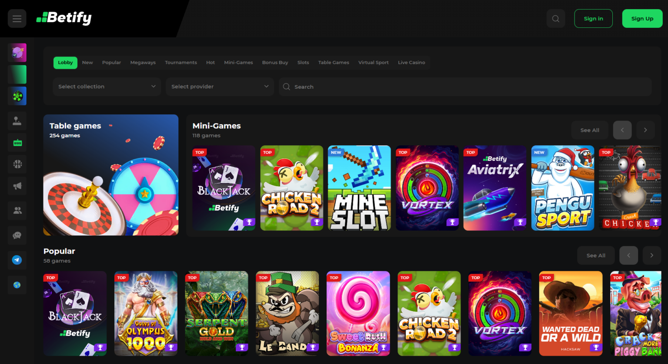This screenshot has height=364, width=668.
Task: Switch to the Hot tab
Action: (210, 63)
